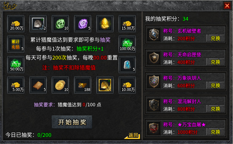Viewport: 233px width, 144px height.
Task: Click the 返回 back button
Action: point(132,135)
